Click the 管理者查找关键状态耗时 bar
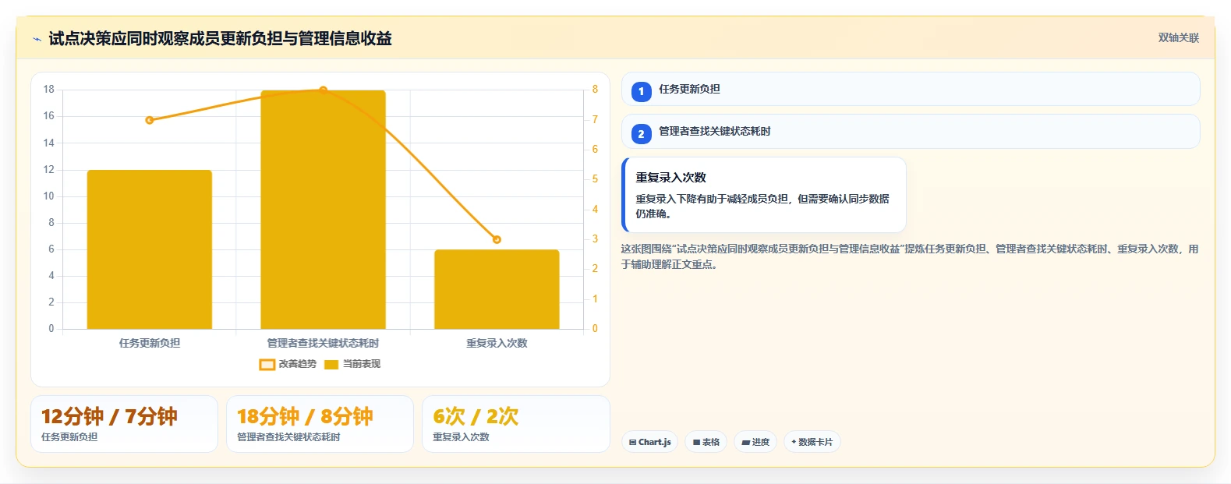Screen dimensions: 1231x484 323,210
